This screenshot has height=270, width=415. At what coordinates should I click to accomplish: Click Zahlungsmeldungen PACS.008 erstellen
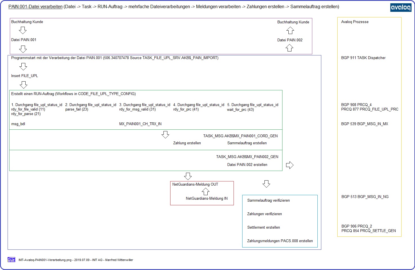click(280, 241)
